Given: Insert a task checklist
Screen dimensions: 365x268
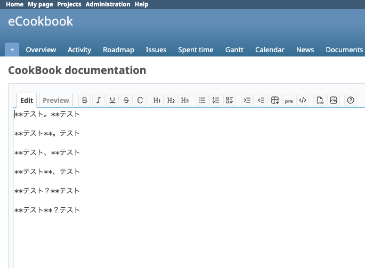Looking at the screenshot, I should 230,100.
